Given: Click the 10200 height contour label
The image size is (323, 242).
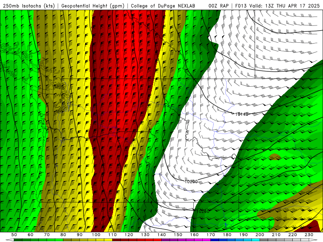Looking at the screenshot, I should click(191, 182).
